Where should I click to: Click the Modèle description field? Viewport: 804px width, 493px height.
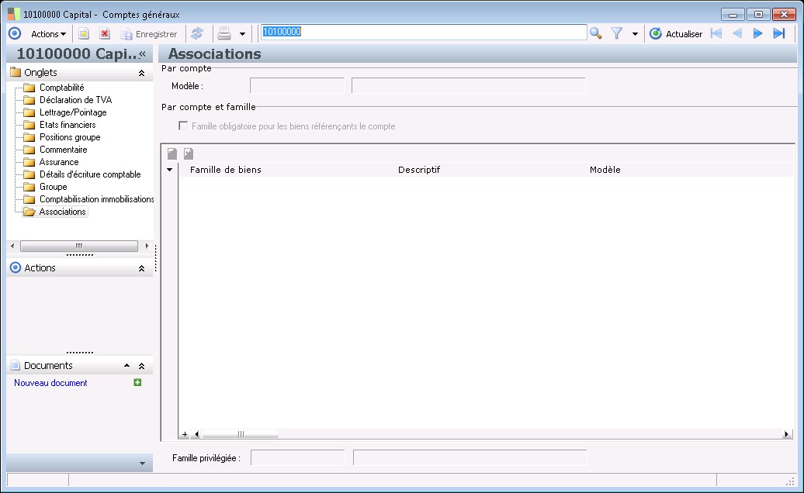(x=468, y=85)
